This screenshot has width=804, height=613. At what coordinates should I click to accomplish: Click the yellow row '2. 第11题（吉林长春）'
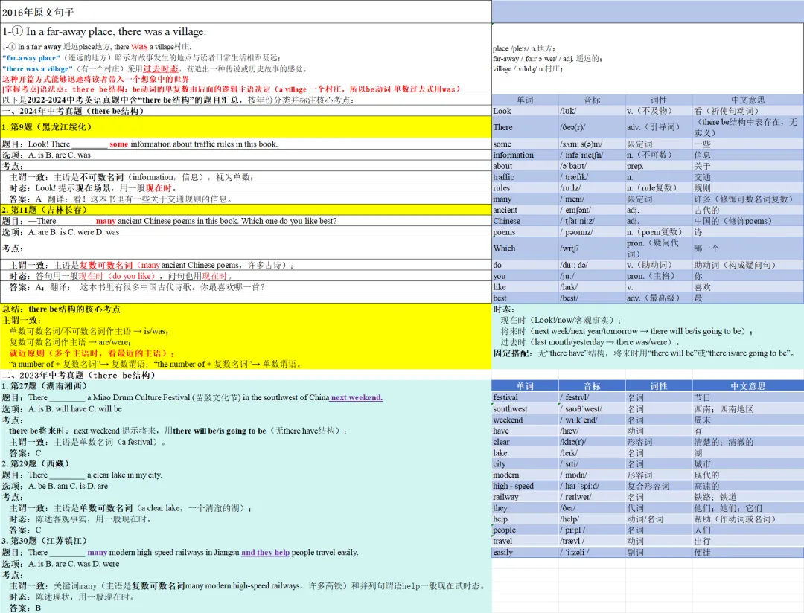tap(246, 210)
